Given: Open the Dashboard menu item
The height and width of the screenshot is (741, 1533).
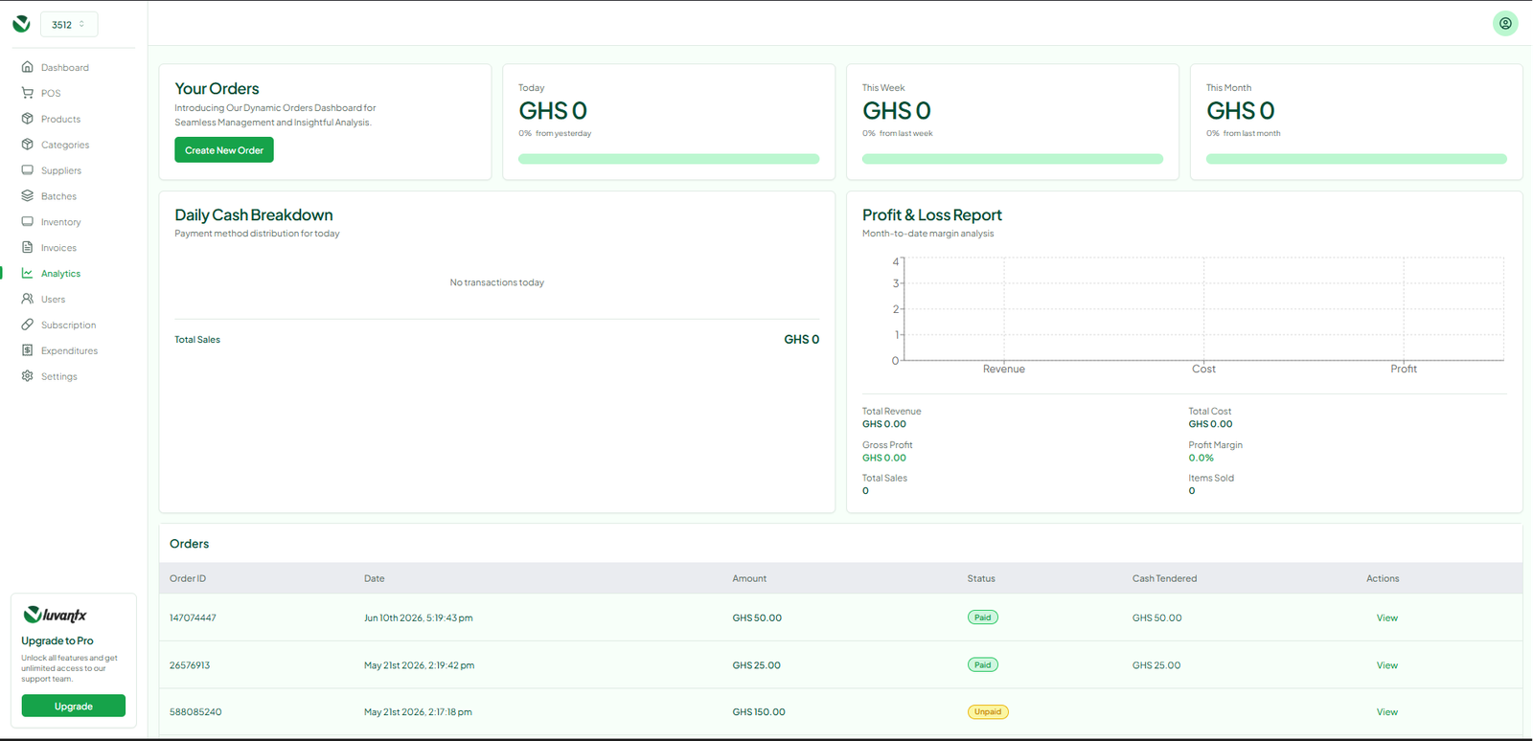Looking at the screenshot, I should click(65, 67).
